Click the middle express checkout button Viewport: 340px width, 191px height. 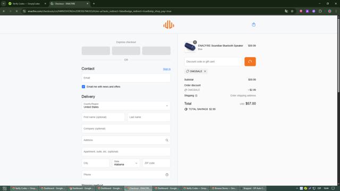pyautogui.click(x=126, y=51)
